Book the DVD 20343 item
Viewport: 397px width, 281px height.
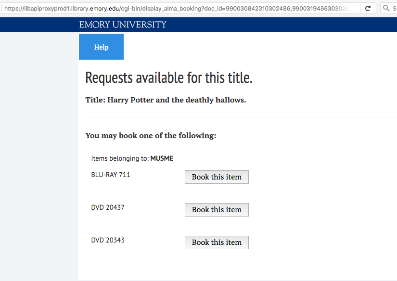(x=217, y=243)
